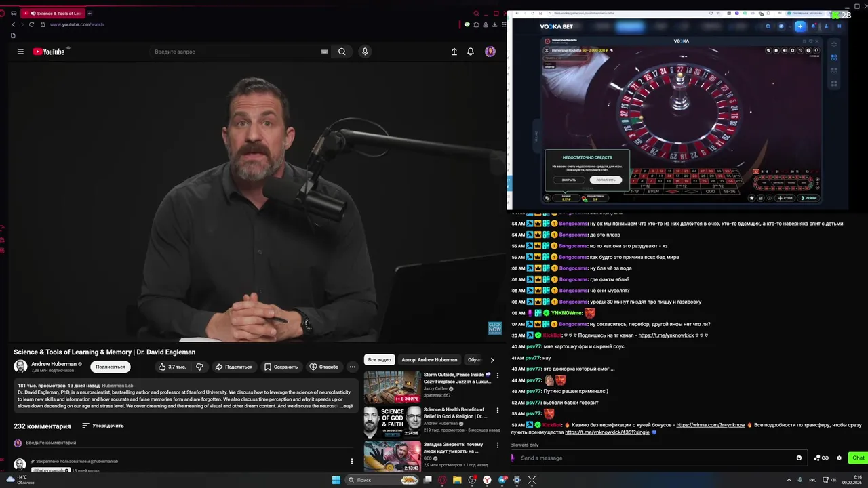
Task: Click the CLICK NOW overlay on video
Action: tap(495, 328)
